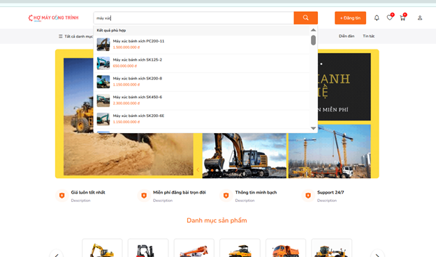Select Máy xúc bánh xích PC200-11 result
Image resolution: width=436 pixels, height=257 pixels.
tap(203, 45)
